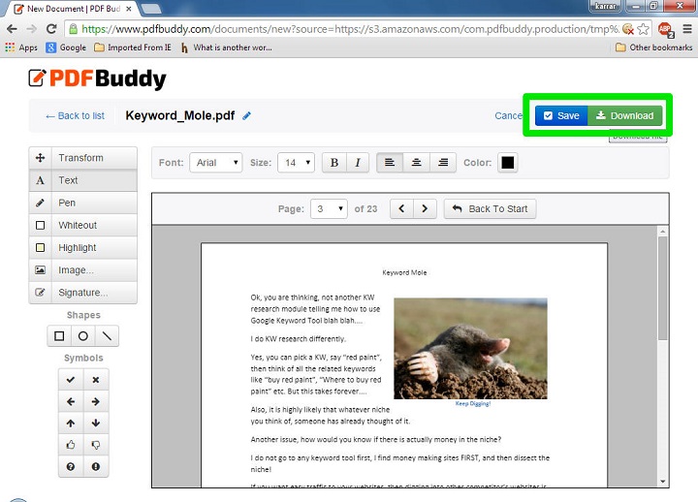Open a new browser tab
The width and height of the screenshot is (698, 502).
150,8
